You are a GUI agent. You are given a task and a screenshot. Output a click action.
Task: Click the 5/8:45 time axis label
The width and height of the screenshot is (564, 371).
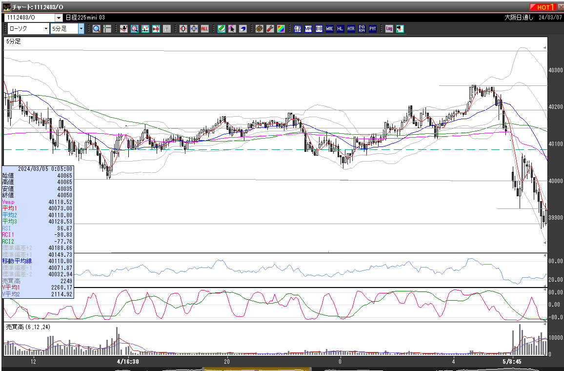(512, 361)
